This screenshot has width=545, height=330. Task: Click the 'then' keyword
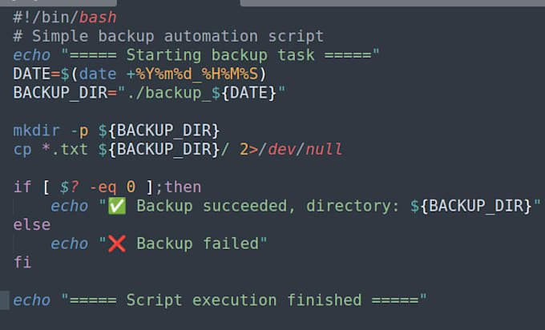click(183, 187)
